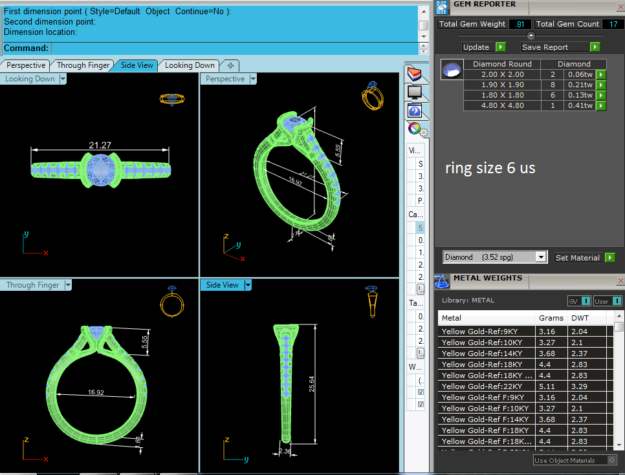Select the diamond gem thumbnail

(x=452, y=70)
